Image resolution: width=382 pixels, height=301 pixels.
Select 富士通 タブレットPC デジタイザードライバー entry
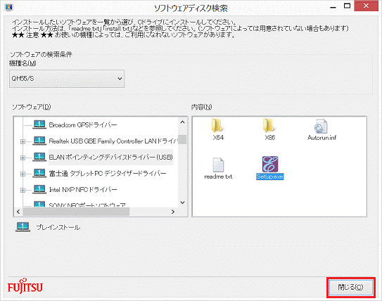[108, 174]
